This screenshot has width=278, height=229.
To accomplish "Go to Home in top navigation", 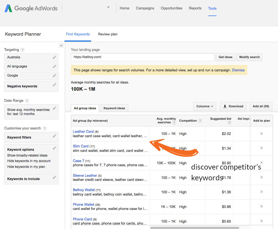I will tap(124, 8).
